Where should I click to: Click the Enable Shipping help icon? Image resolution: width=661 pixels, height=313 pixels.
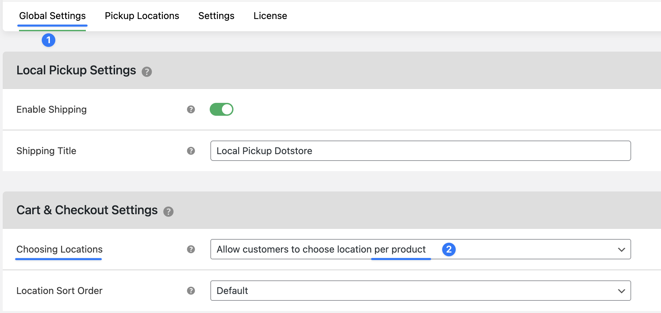(191, 109)
